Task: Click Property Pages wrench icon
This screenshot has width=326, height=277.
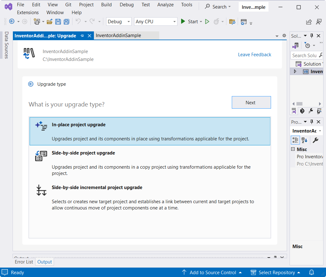Action: click(315, 140)
